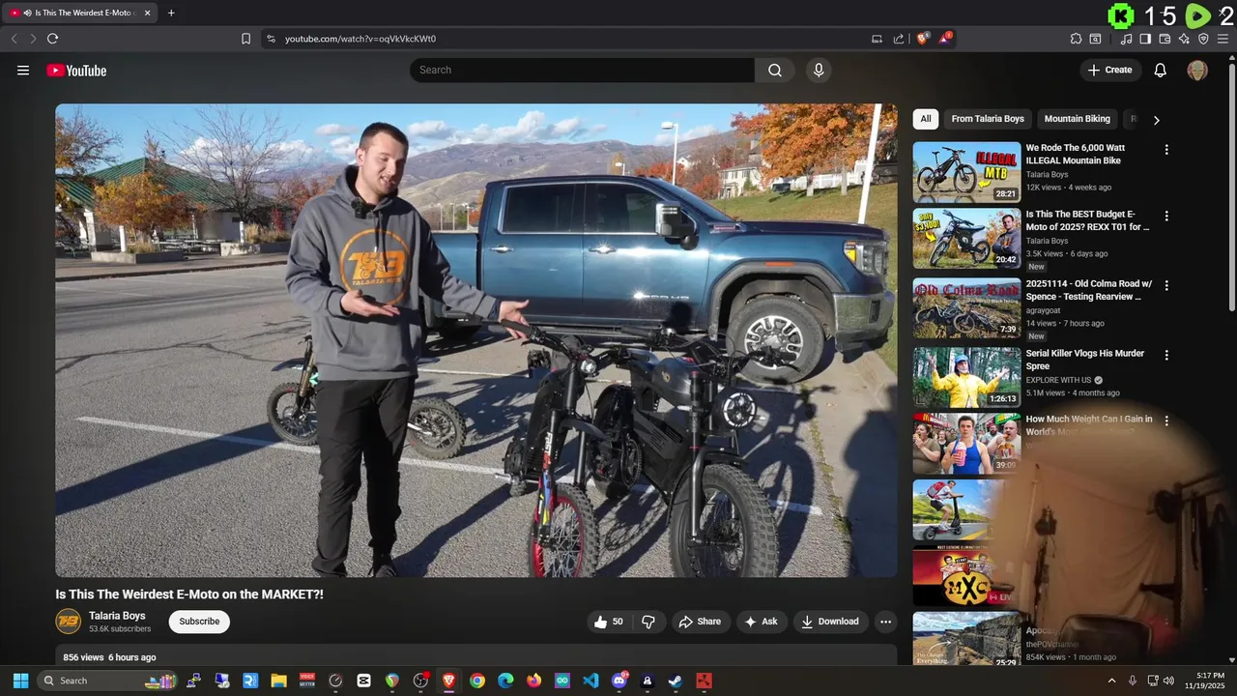Open Brave Rewards triangle icon
The image size is (1237, 696).
(944, 38)
